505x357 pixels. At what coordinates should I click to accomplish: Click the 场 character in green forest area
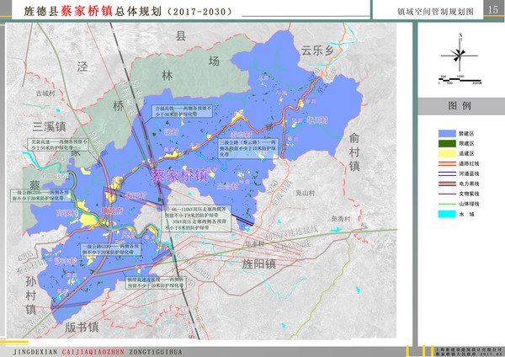214,61
